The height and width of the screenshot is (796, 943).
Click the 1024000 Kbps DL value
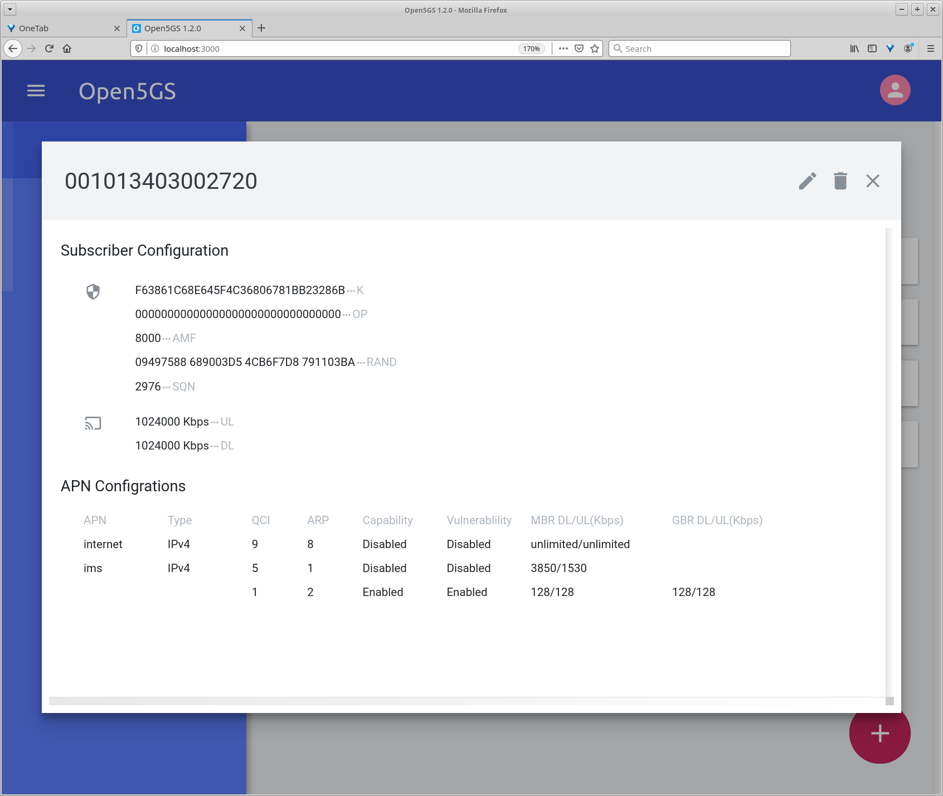point(172,446)
